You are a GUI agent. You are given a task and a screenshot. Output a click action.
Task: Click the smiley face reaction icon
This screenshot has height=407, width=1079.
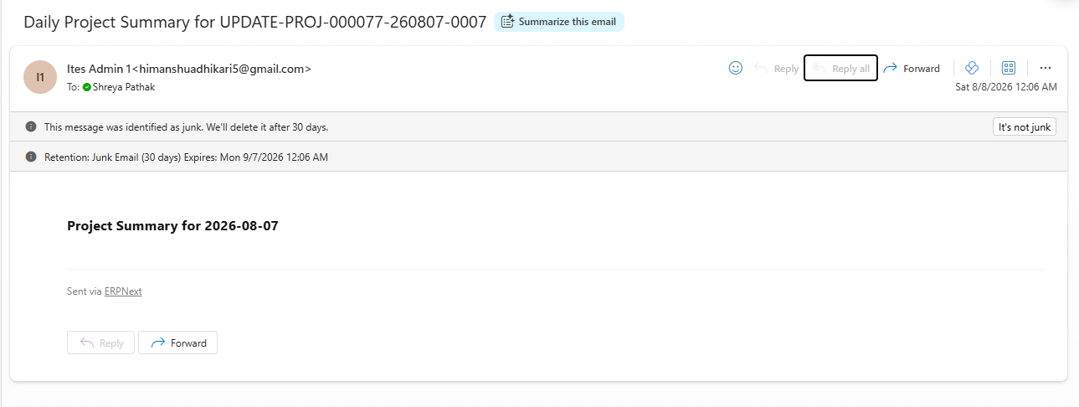pyautogui.click(x=736, y=68)
